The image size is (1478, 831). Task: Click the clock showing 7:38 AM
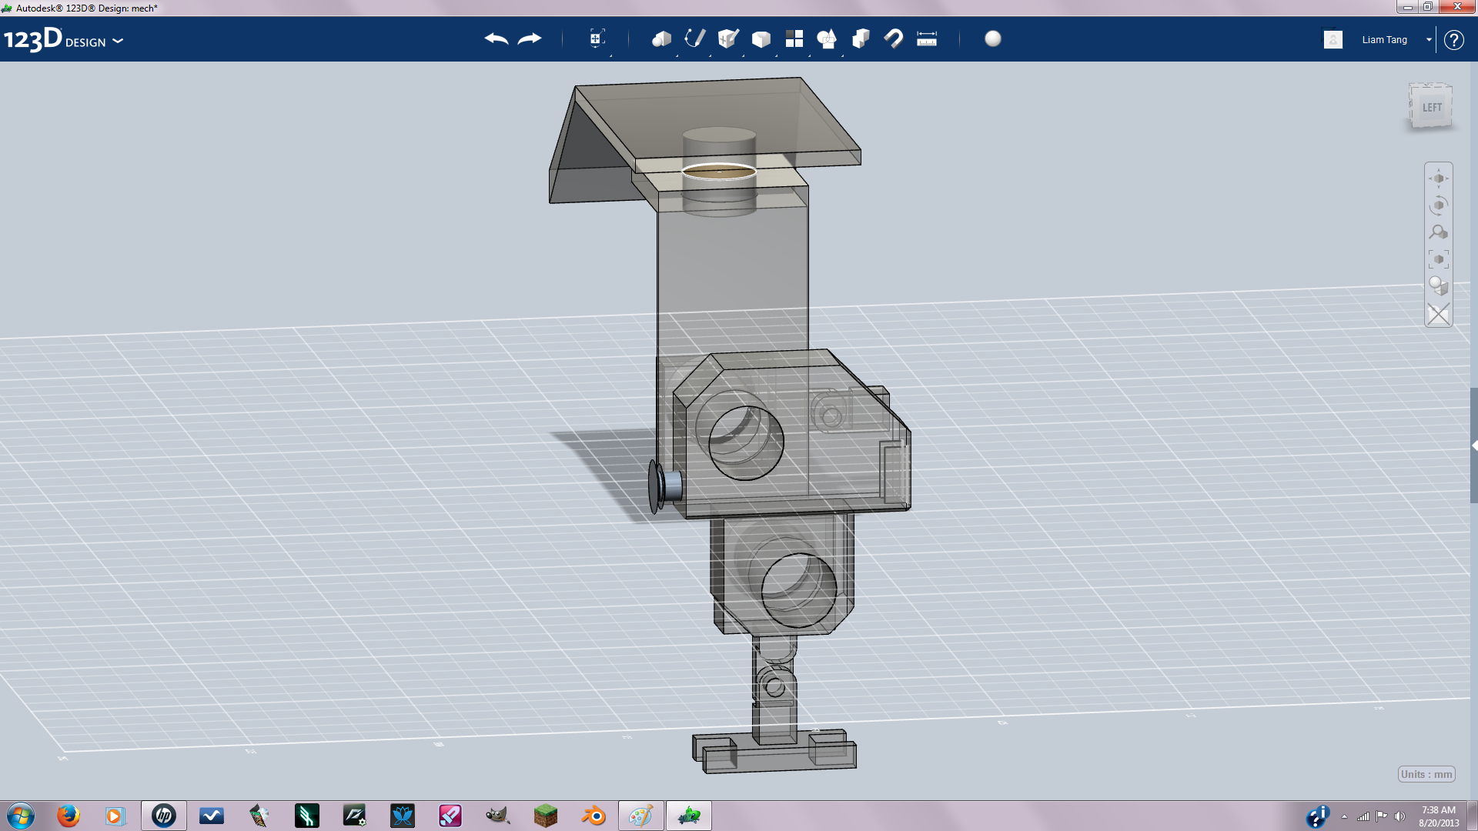click(1439, 816)
